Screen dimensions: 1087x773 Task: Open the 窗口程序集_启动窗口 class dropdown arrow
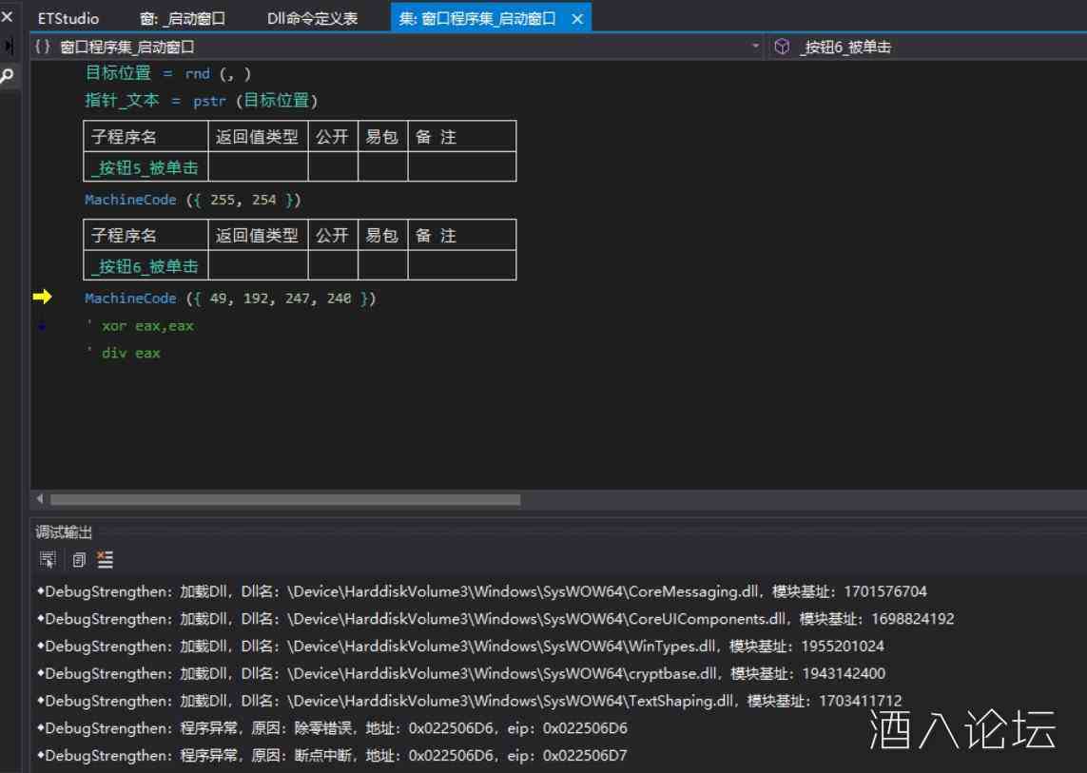pyautogui.click(x=756, y=47)
